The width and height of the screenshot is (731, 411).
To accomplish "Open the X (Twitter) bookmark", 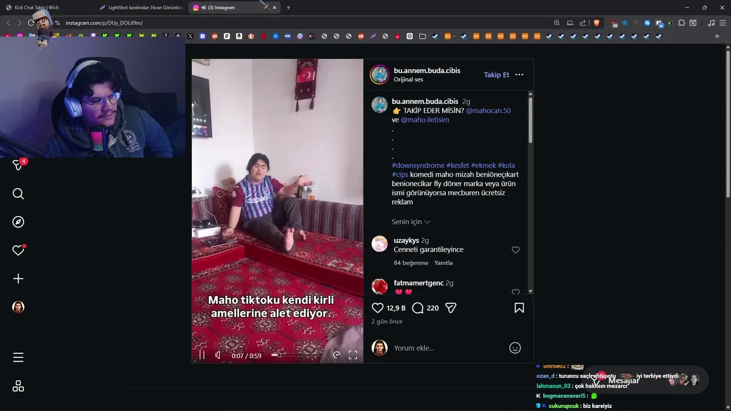I will (190, 36).
